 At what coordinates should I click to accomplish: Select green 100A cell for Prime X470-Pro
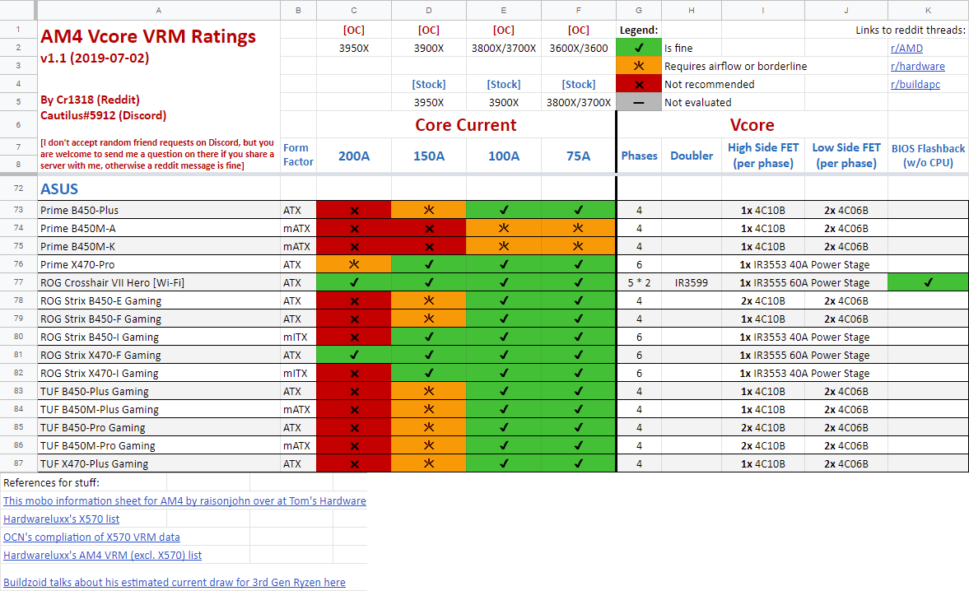(504, 264)
